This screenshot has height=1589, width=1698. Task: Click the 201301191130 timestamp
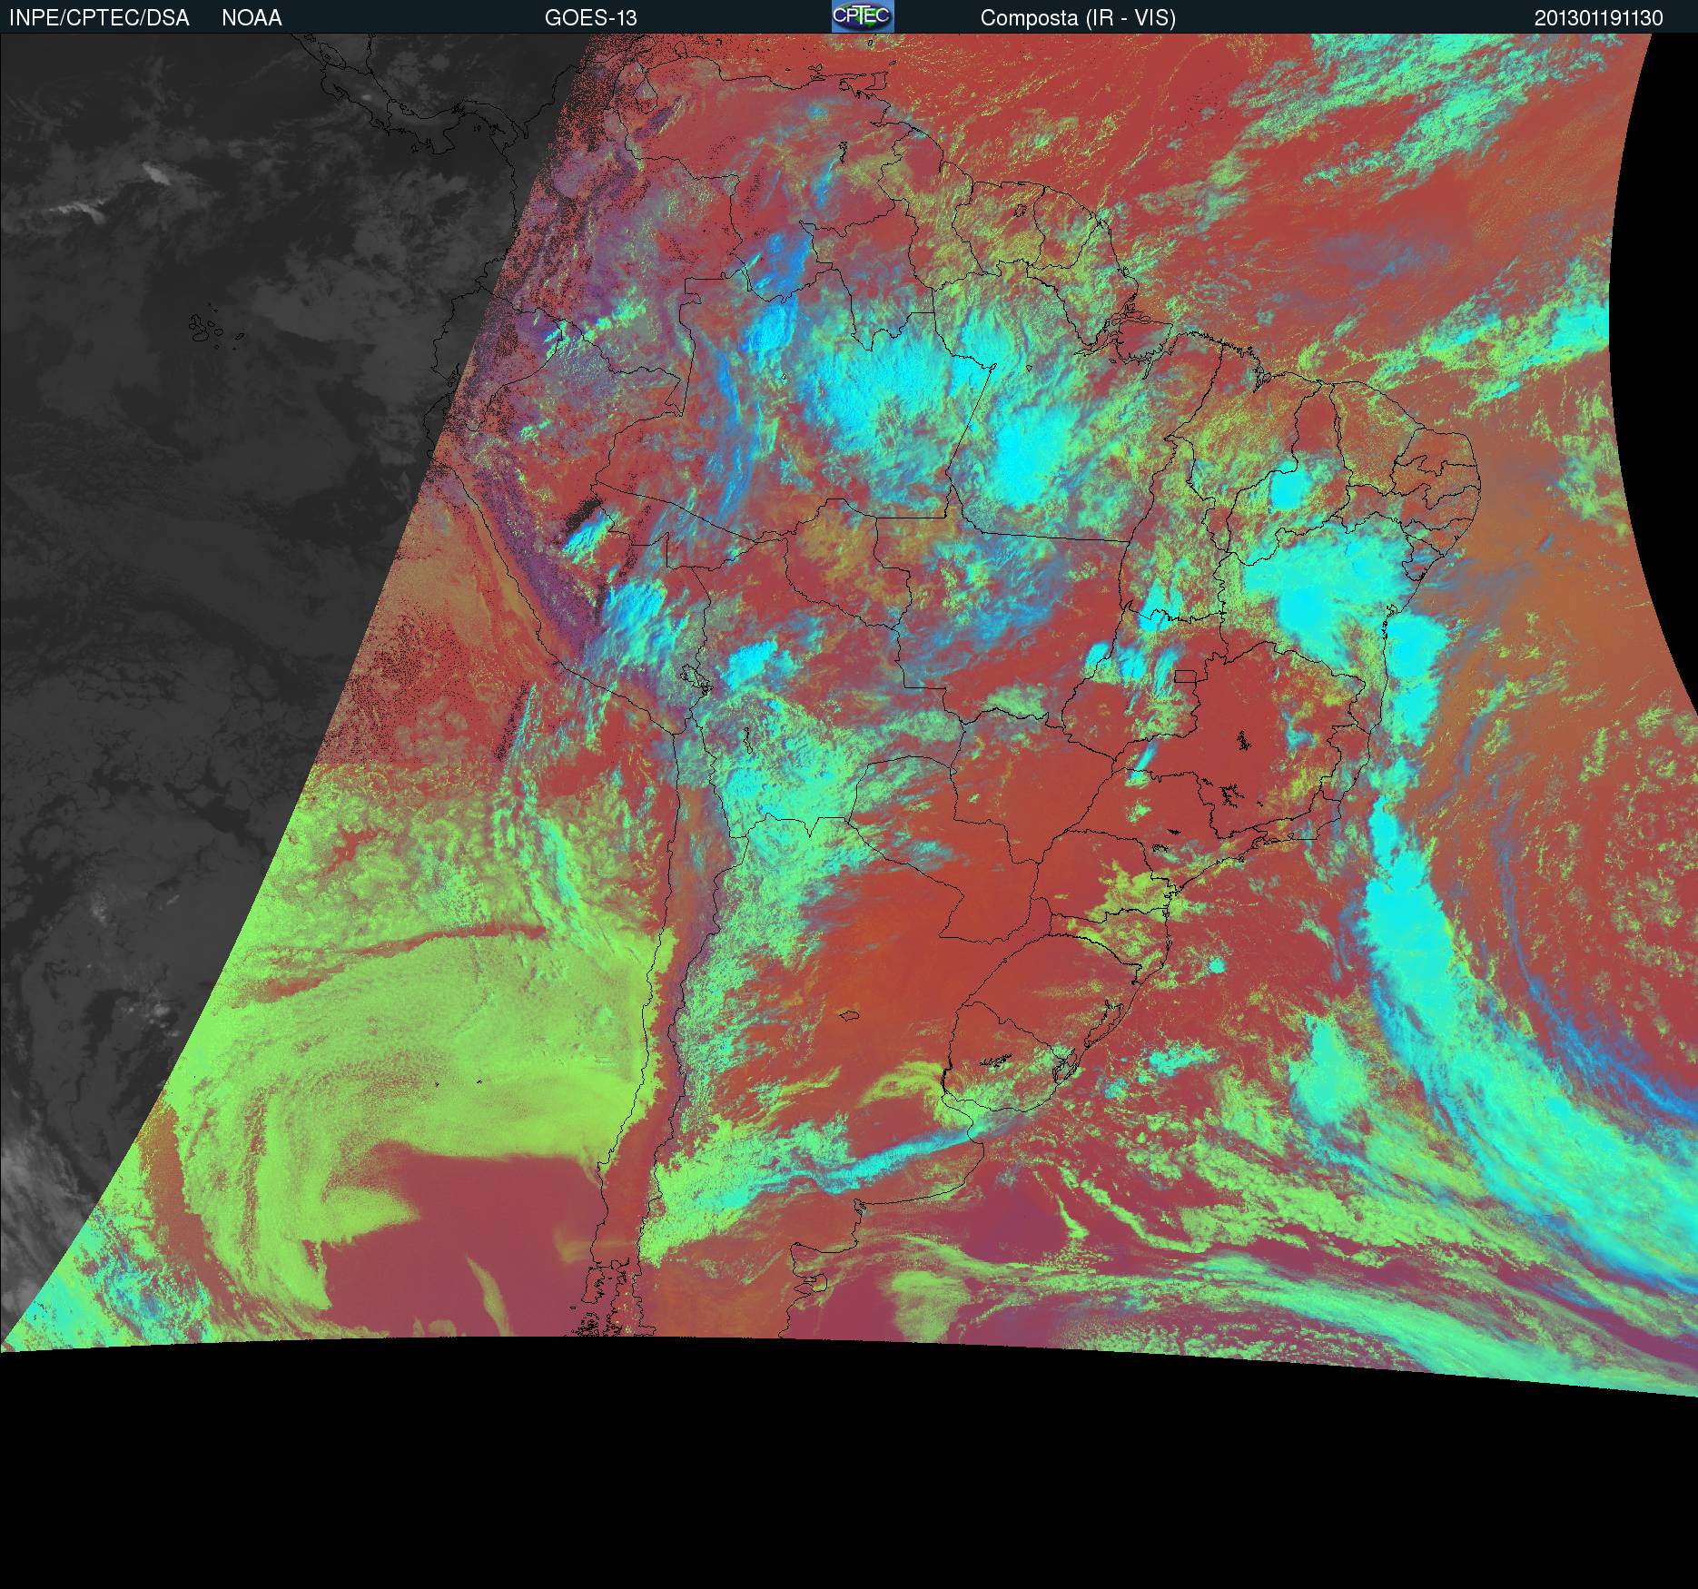click(x=1598, y=18)
